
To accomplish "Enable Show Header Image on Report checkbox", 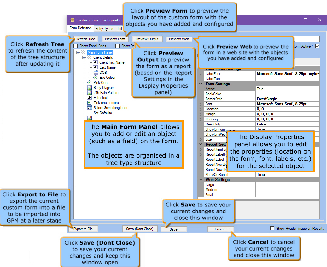I will (272, 229).
